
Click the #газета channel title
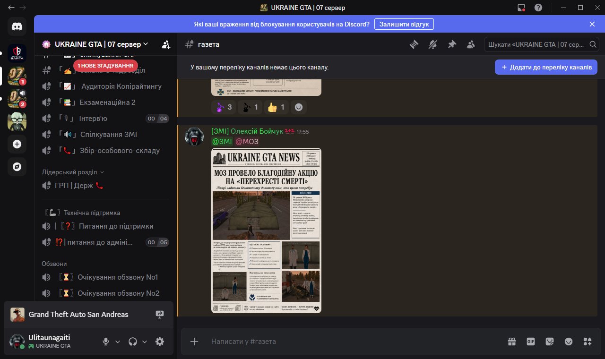208,44
